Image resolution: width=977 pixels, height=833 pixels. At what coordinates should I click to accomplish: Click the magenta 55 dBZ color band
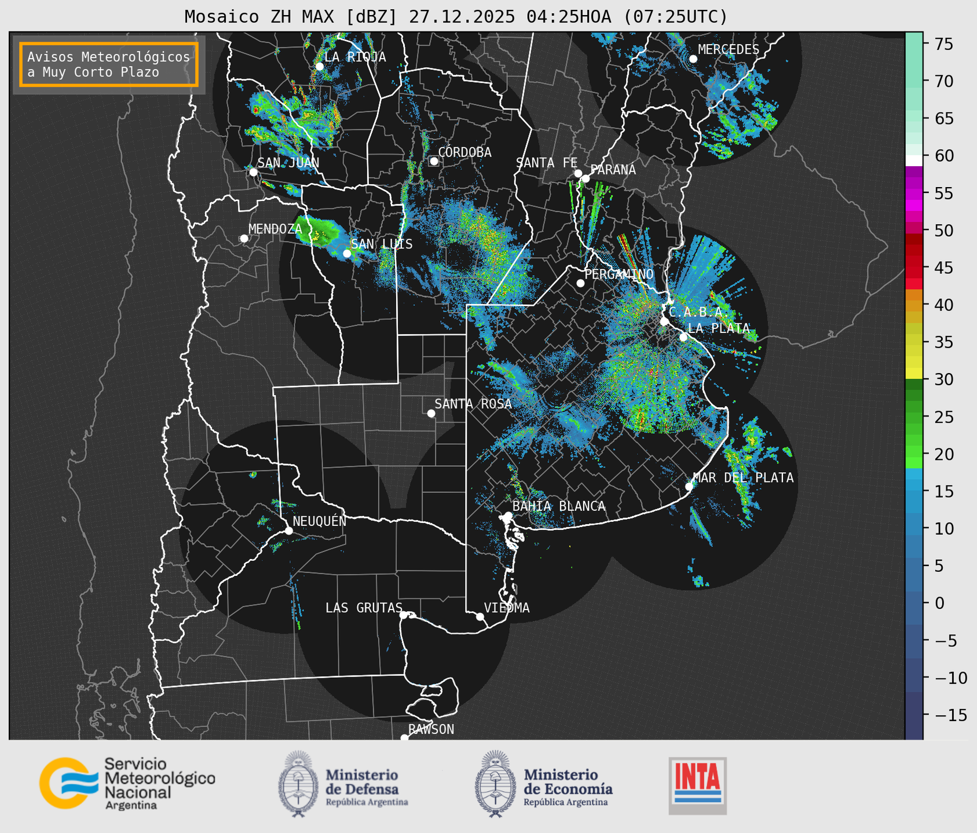(914, 193)
